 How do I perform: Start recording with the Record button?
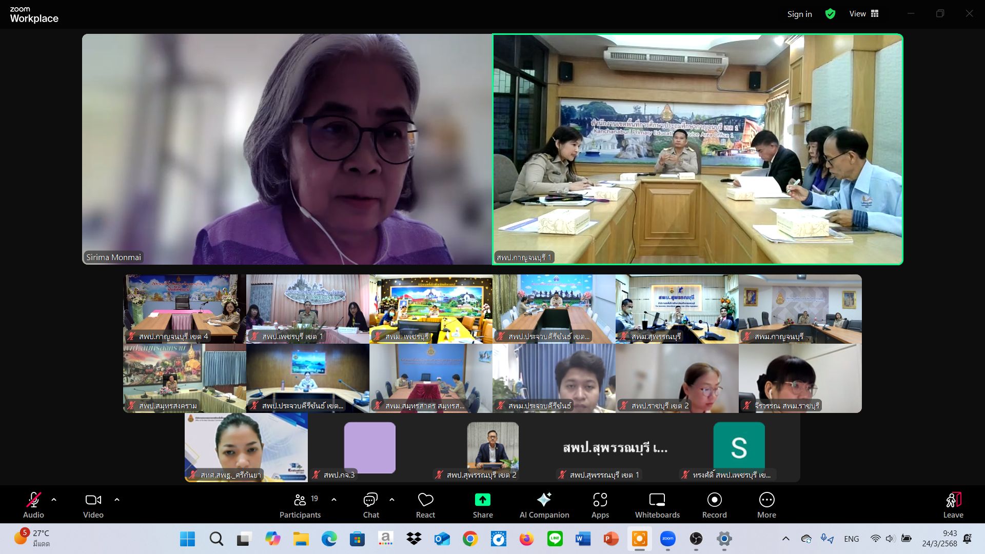[x=715, y=505]
